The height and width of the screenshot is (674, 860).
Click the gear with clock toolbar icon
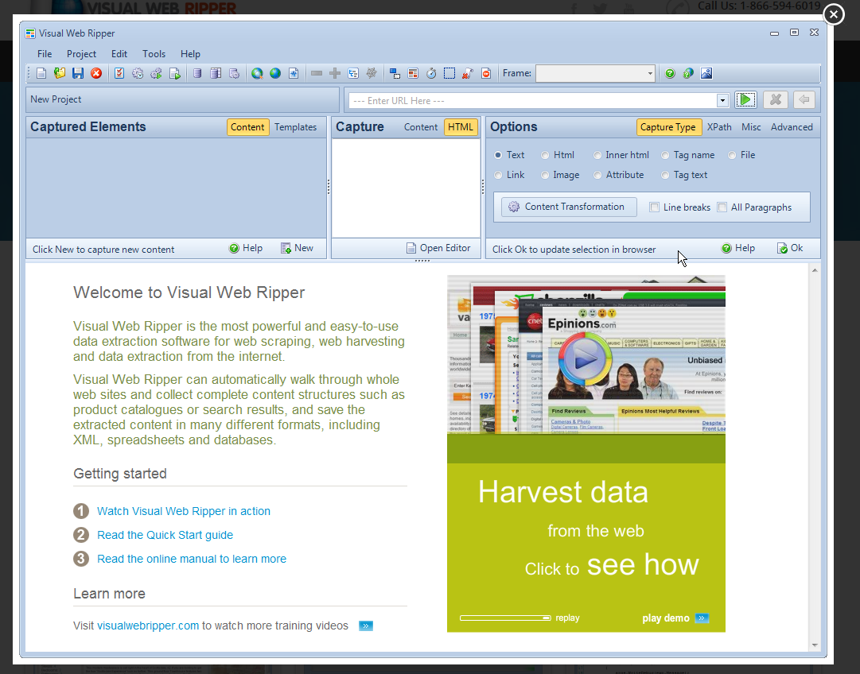(x=138, y=73)
